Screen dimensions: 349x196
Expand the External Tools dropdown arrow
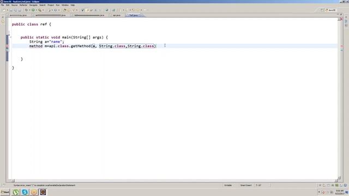pyautogui.click(x=43, y=10)
